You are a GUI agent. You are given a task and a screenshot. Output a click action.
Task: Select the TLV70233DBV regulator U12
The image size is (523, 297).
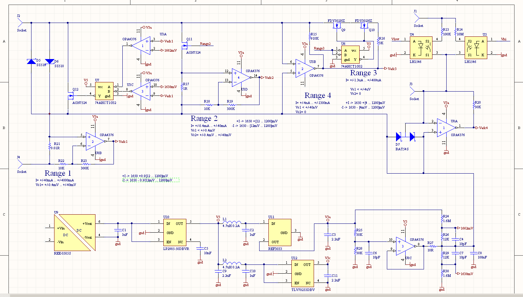coord(303,273)
